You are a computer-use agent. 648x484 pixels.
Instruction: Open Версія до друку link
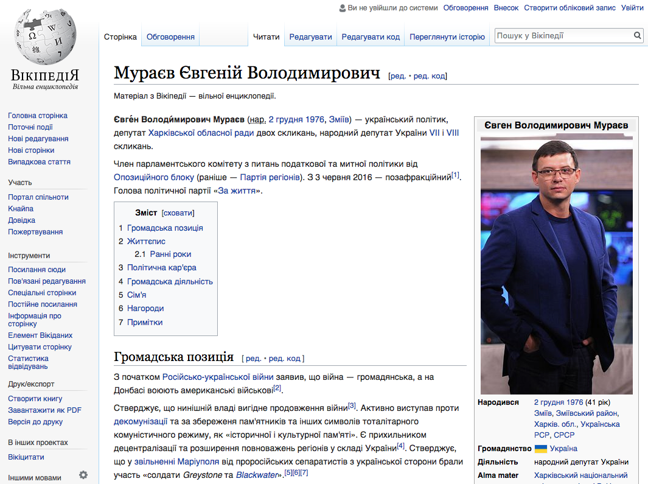(35, 421)
